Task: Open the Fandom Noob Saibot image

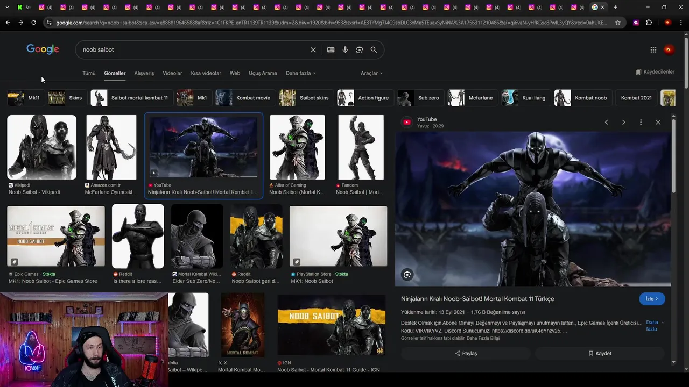Action: (x=361, y=147)
